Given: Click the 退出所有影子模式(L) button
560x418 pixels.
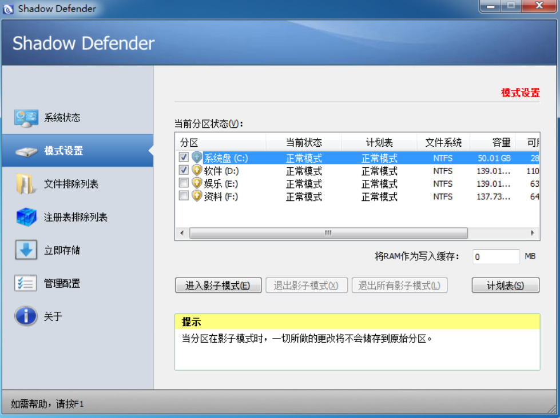Looking at the screenshot, I should (399, 286).
